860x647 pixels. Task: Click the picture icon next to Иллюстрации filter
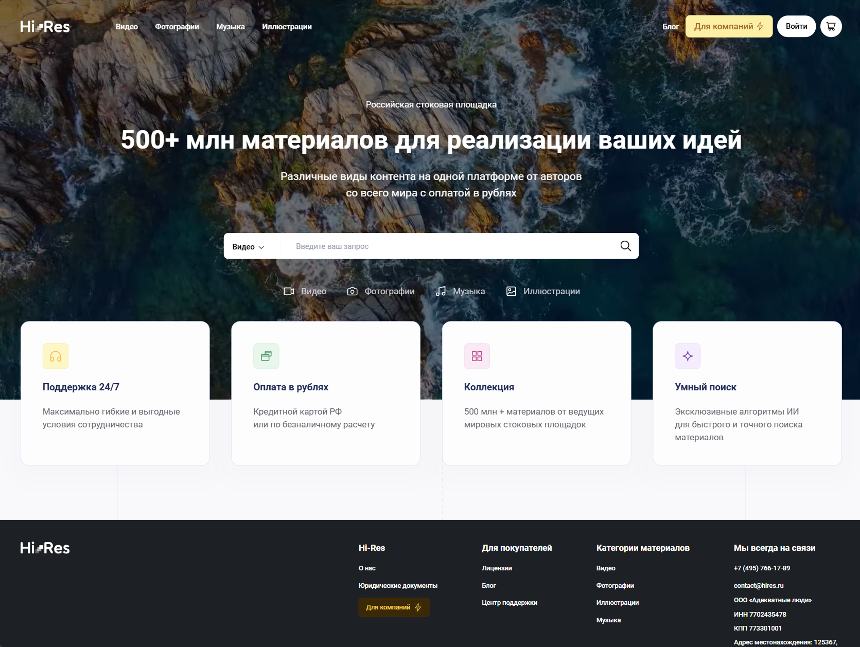(511, 291)
